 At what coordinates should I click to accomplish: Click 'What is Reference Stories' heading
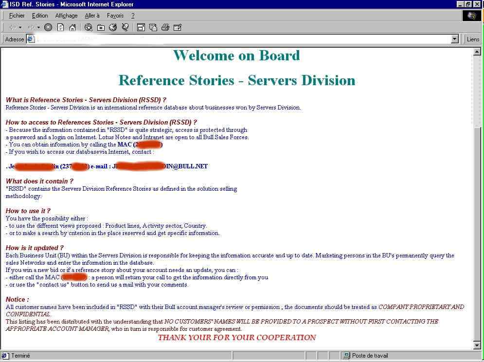point(86,100)
